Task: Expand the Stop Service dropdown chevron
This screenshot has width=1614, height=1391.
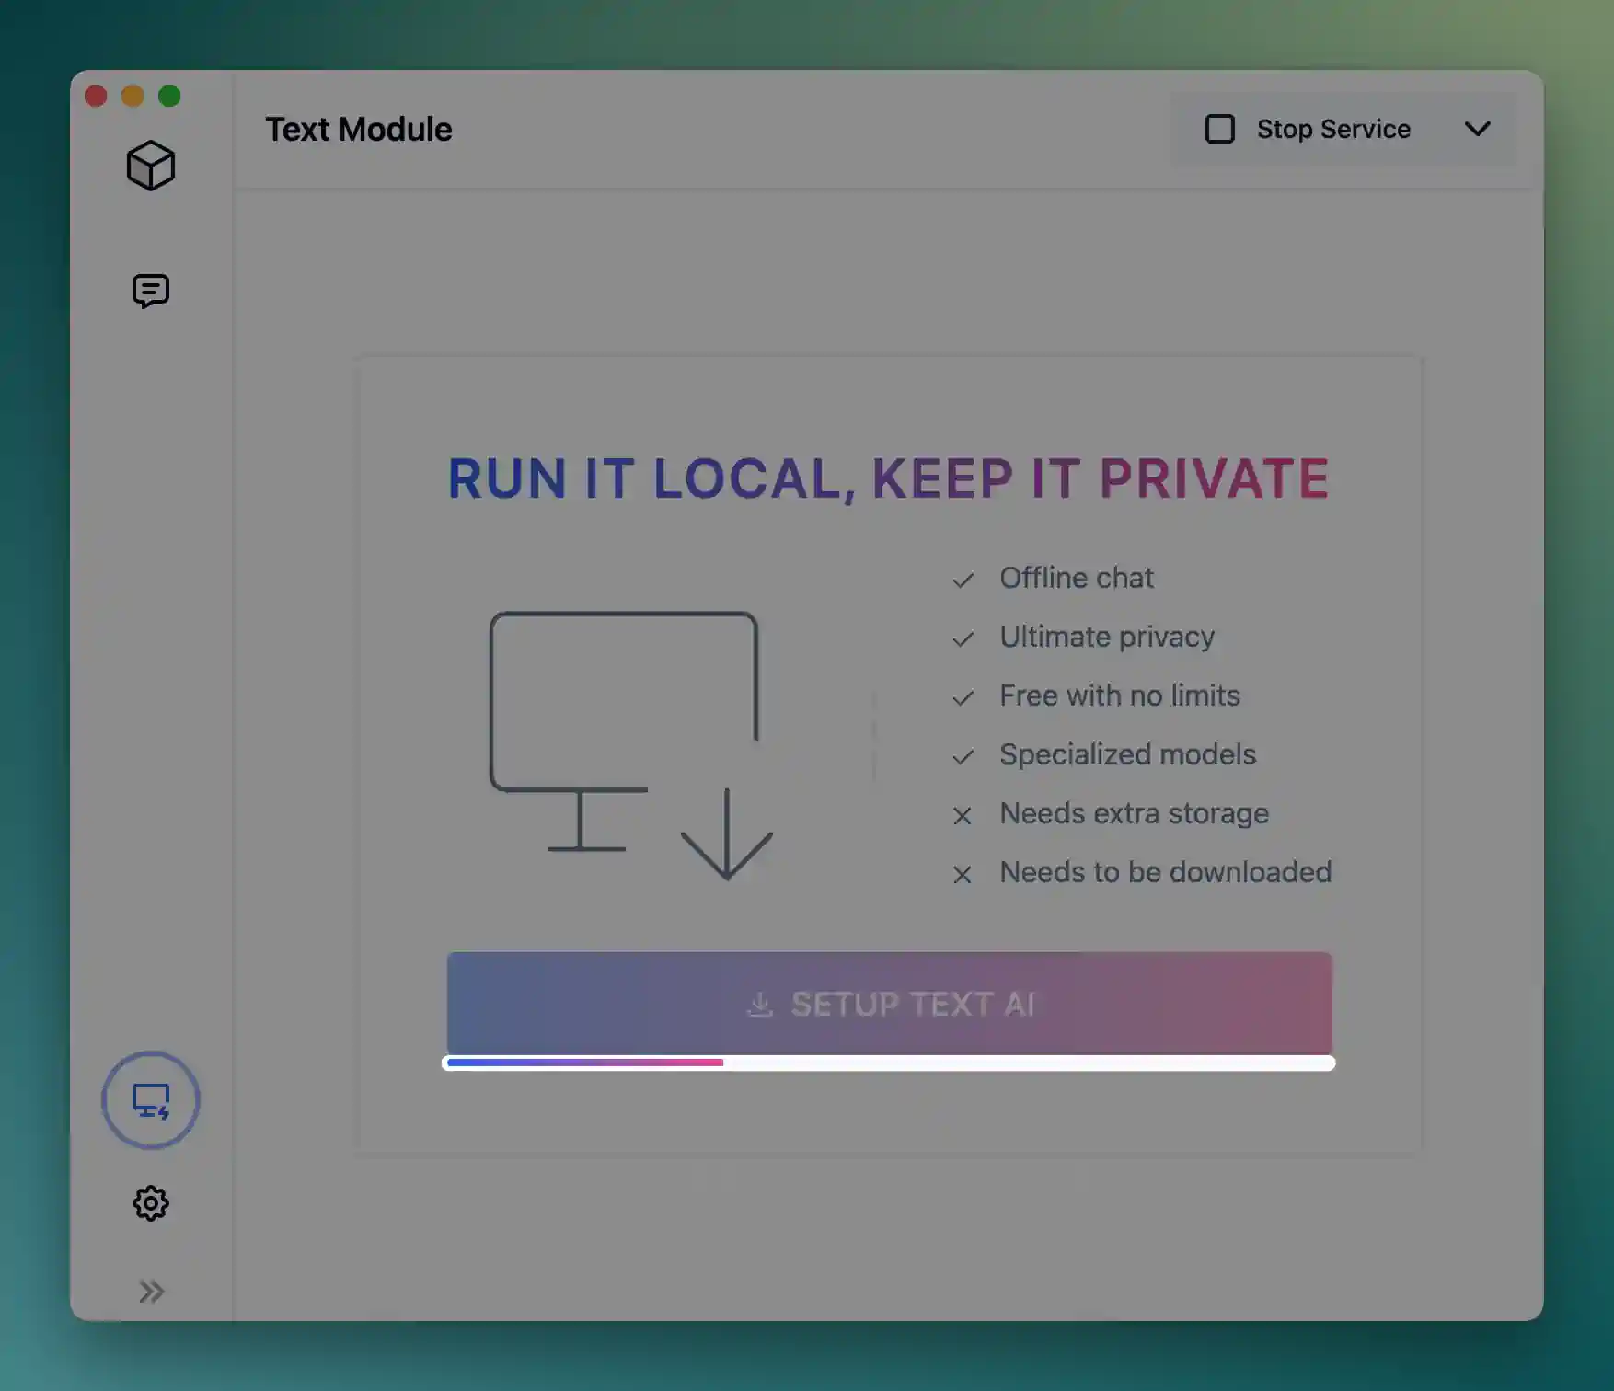Action: pos(1478,130)
